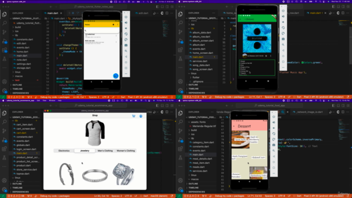Click emulator overview square beside food app phone
The width and height of the screenshot is (352, 198).
(x=274, y=168)
